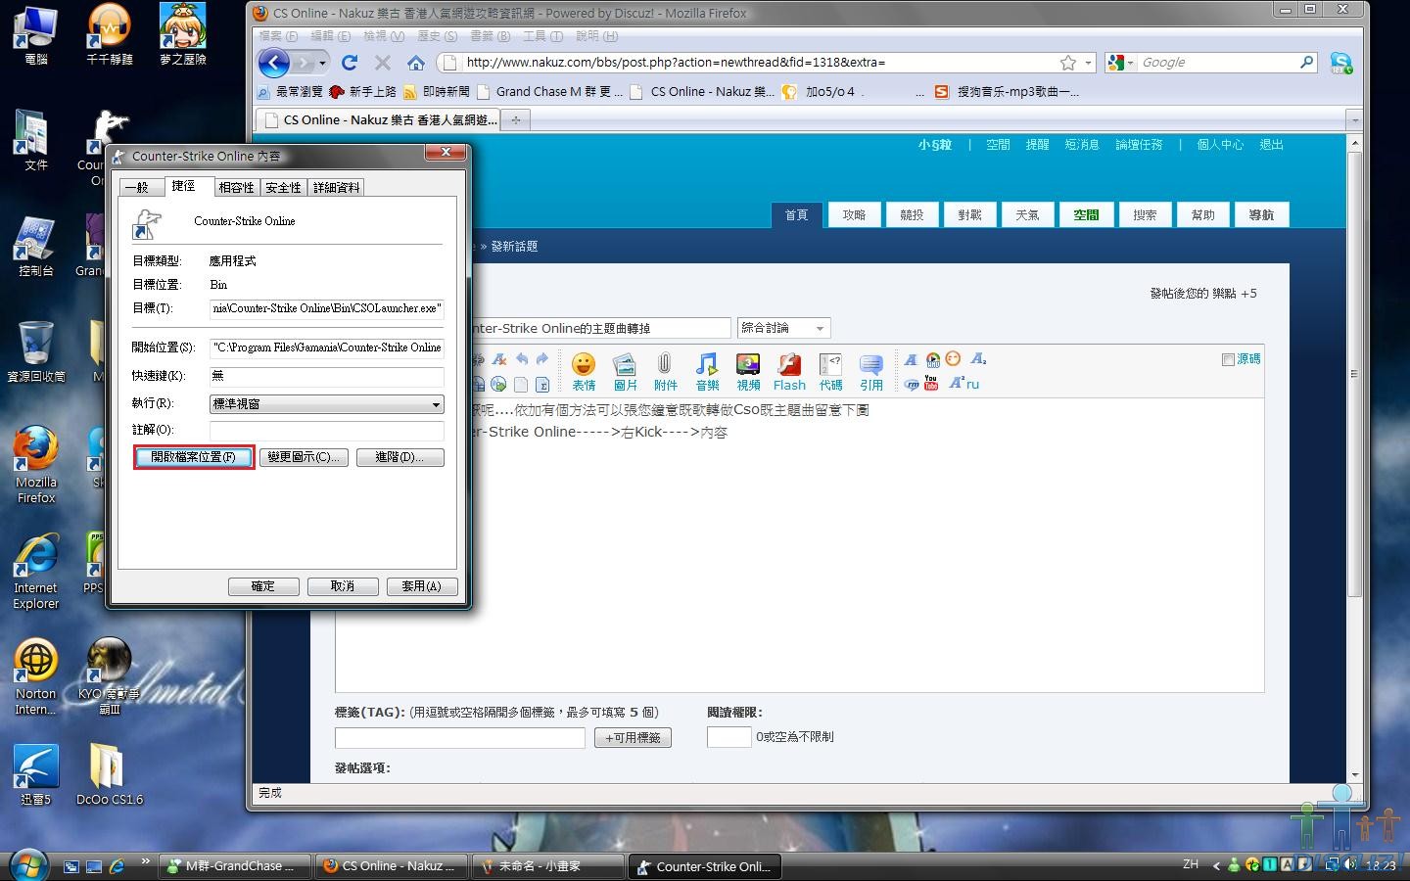This screenshot has width=1410, height=881.
Task: Open the Mozilla Firefox desktop shortcut
Action: click(36, 465)
